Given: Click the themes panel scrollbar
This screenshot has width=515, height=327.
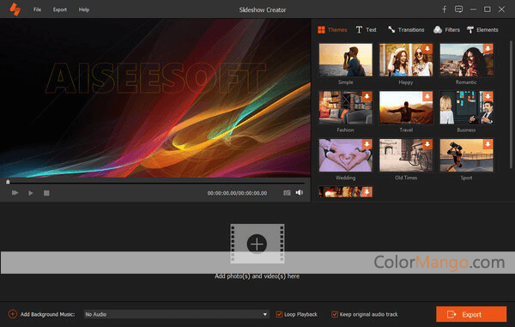Looking at the screenshot, I should coord(511,105).
